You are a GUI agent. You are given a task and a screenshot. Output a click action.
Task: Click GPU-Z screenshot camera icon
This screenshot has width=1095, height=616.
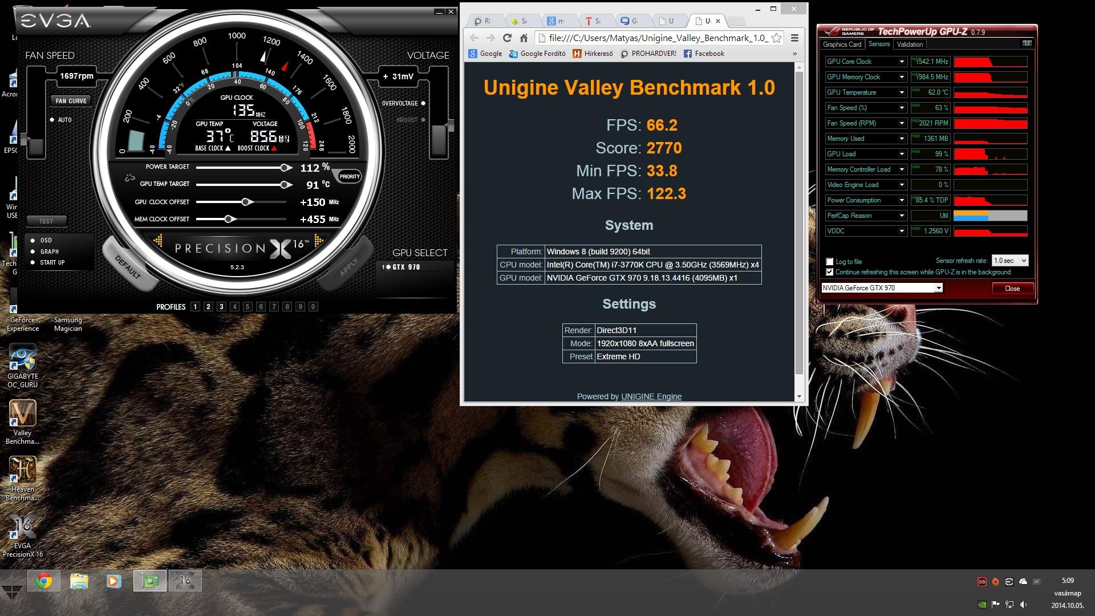tap(1027, 43)
